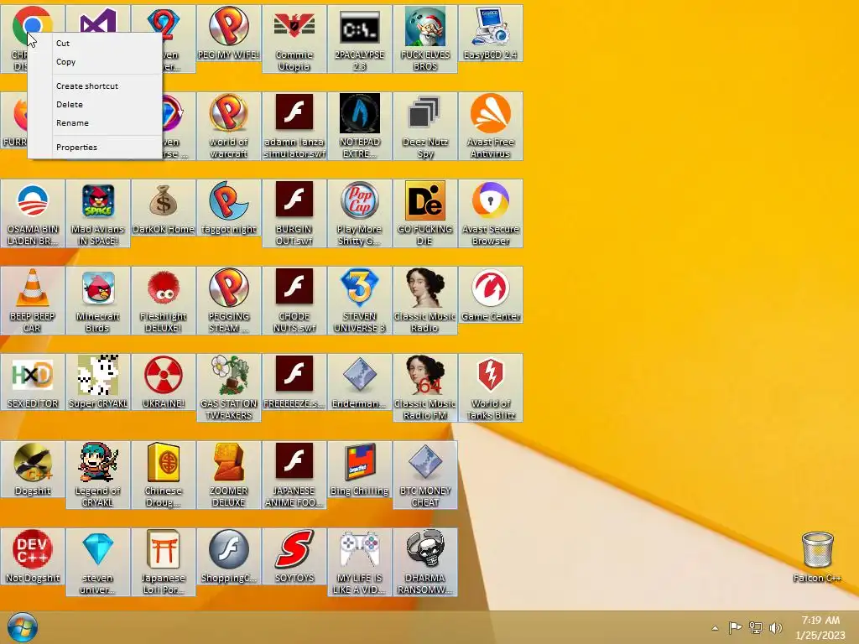Select the GAS STATION TWEAKERS icon
The width and height of the screenshot is (859, 644).
point(228,387)
